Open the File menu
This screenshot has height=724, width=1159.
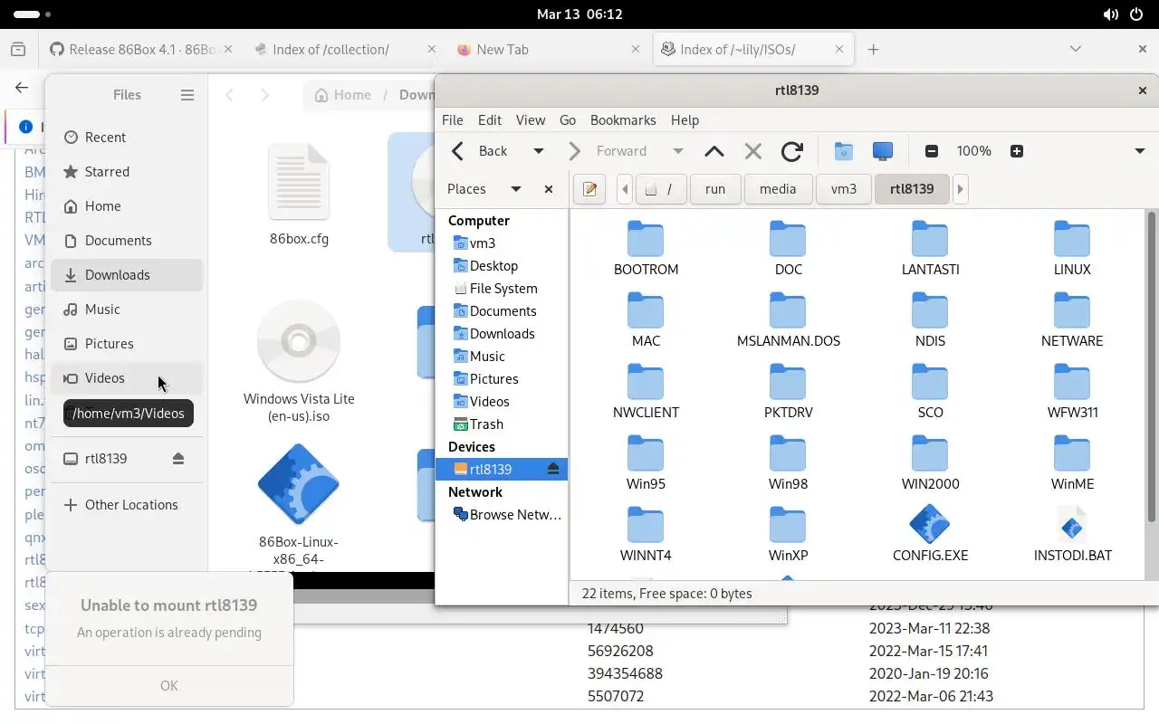[x=452, y=119]
